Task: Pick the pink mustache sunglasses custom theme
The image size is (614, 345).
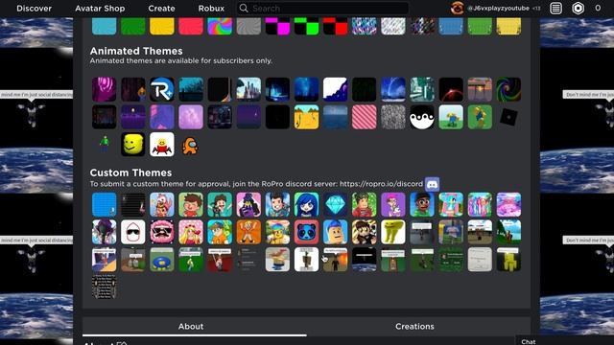Action: 162,232
